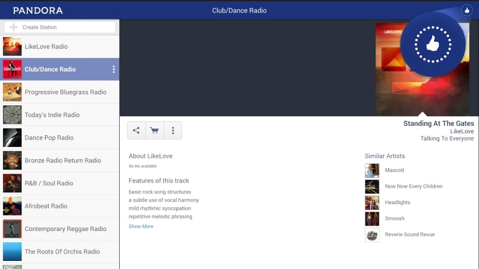Viewport: 479px width, 269px height.
Task: Select Bronze Radio Return Radio station
Action: (60, 161)
